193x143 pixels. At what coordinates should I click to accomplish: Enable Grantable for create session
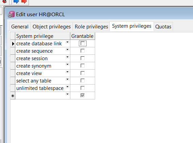pos(83,58)
